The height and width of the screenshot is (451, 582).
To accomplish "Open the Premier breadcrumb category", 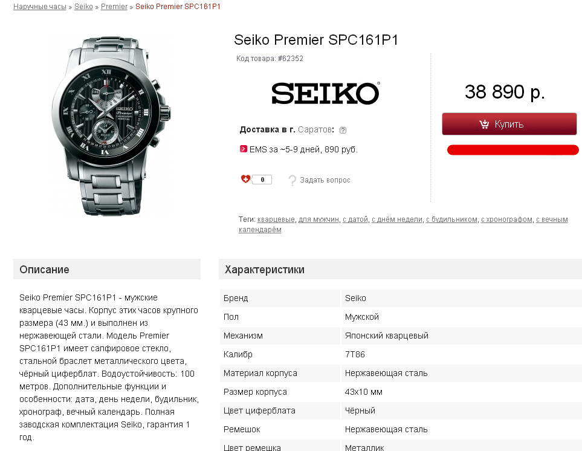I will [114, 7].
